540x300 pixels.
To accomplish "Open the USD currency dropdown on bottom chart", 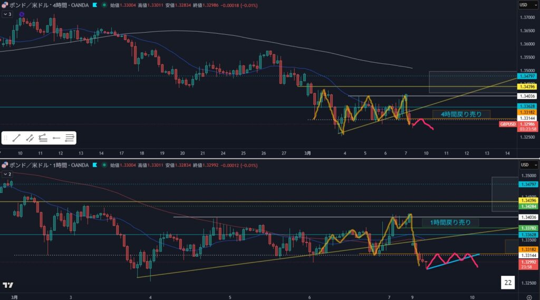I will click(x=524, y=165).
